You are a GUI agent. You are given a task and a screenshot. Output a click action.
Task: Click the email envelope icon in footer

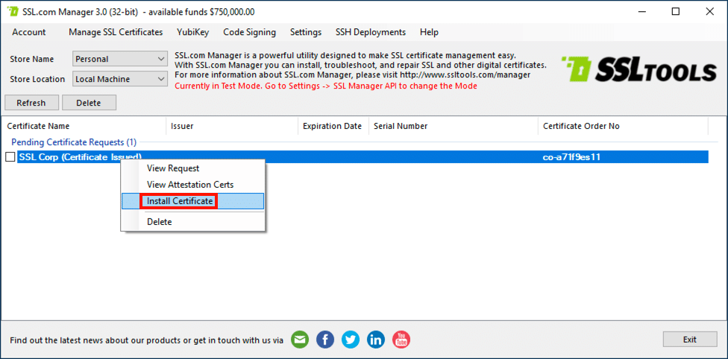click(300, 340)
